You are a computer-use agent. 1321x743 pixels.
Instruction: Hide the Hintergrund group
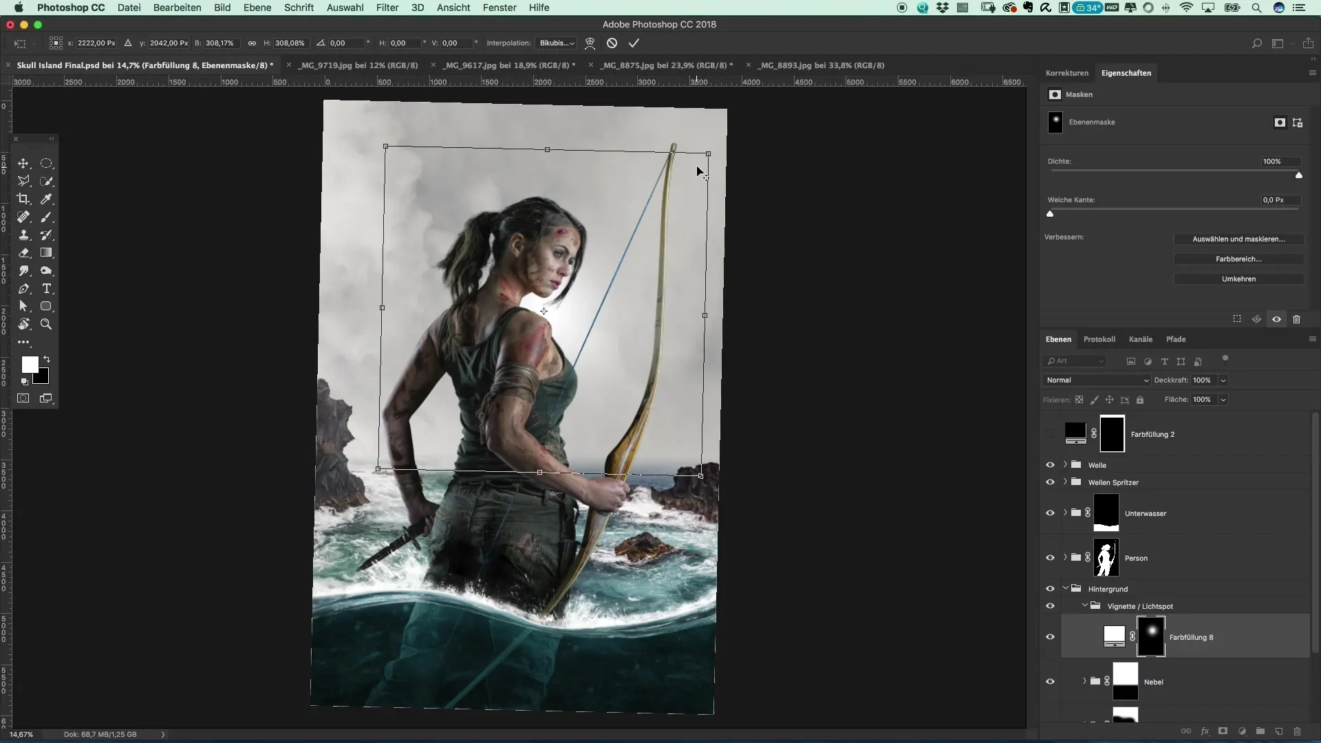[x=1050, y=589]
